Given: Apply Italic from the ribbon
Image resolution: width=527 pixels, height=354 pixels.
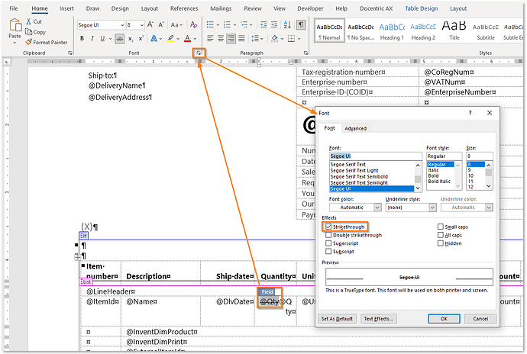Looking at the screenshot, I should click(92, 38).
